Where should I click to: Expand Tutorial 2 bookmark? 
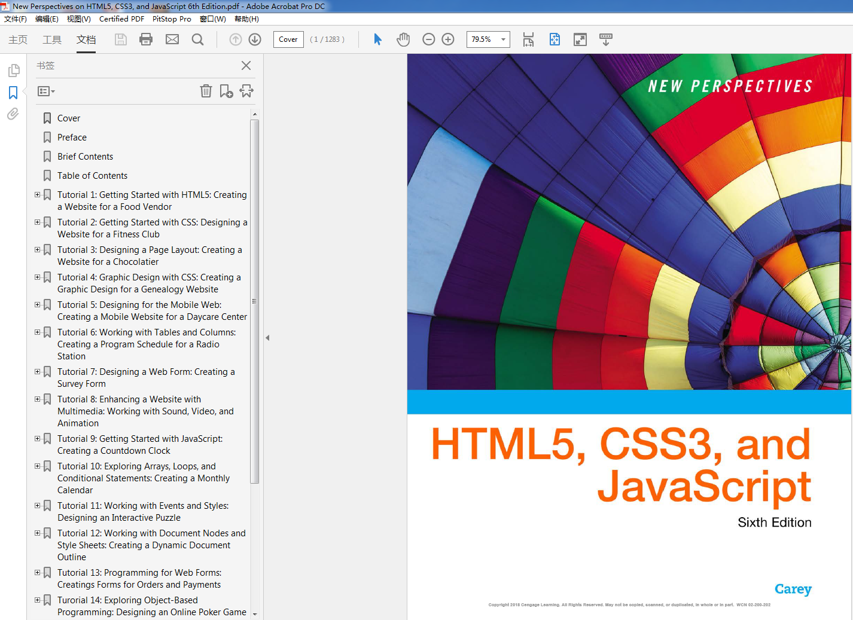pos(38,222)
